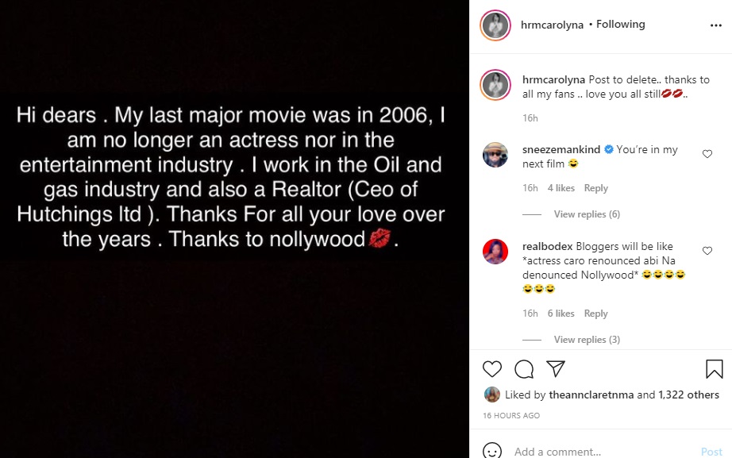Expand View replies (3) under realbodex

click(x=587, y=340)
